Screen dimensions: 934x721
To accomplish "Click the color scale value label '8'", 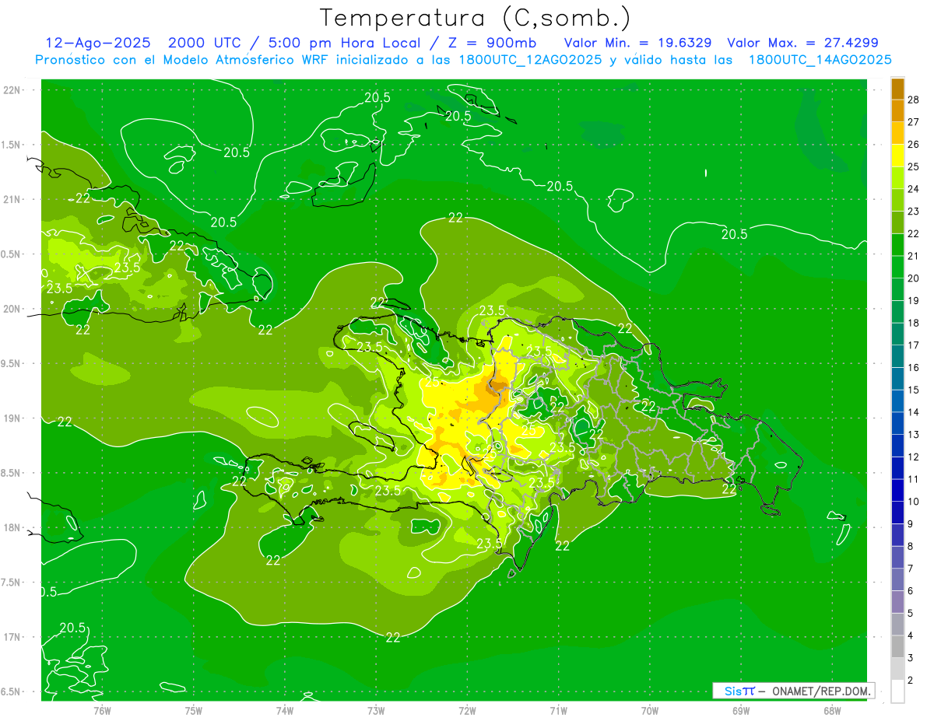I will pyautogui.click(x=911, y=547).
